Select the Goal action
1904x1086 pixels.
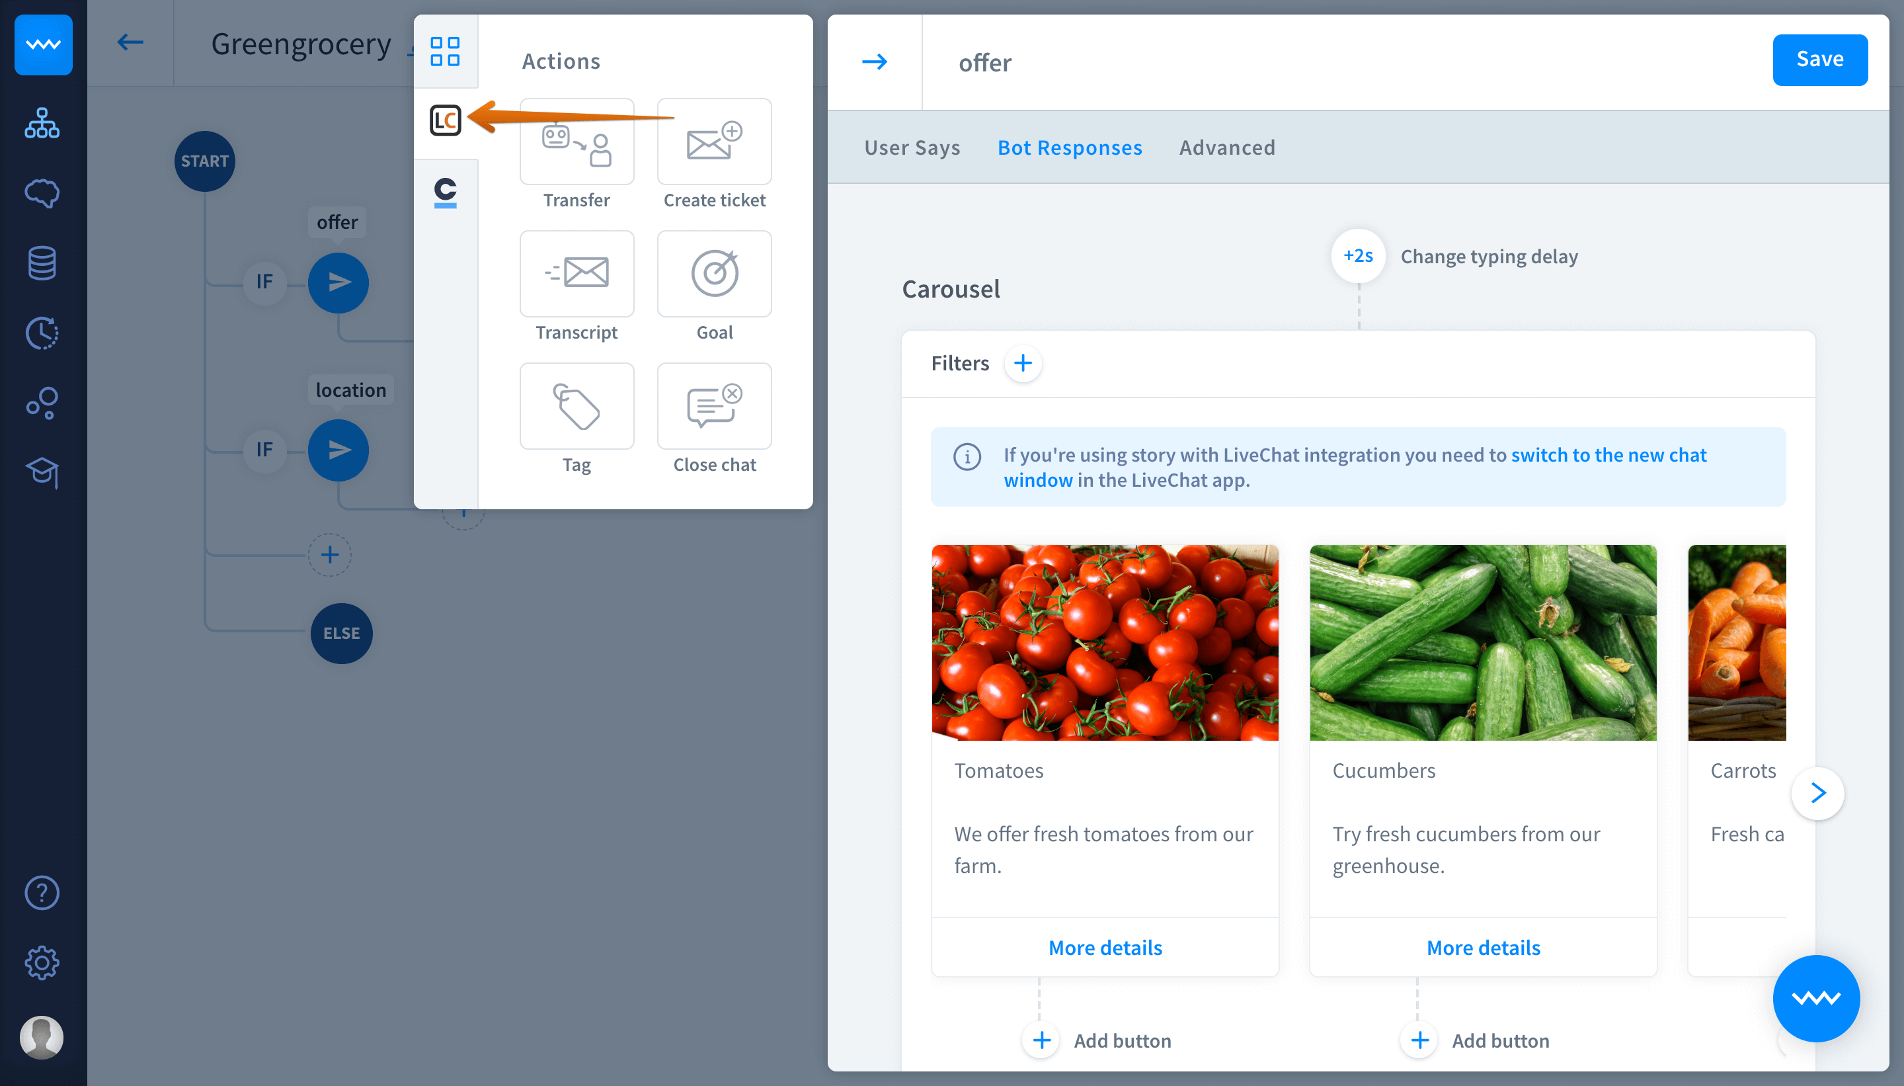(713, 274)
